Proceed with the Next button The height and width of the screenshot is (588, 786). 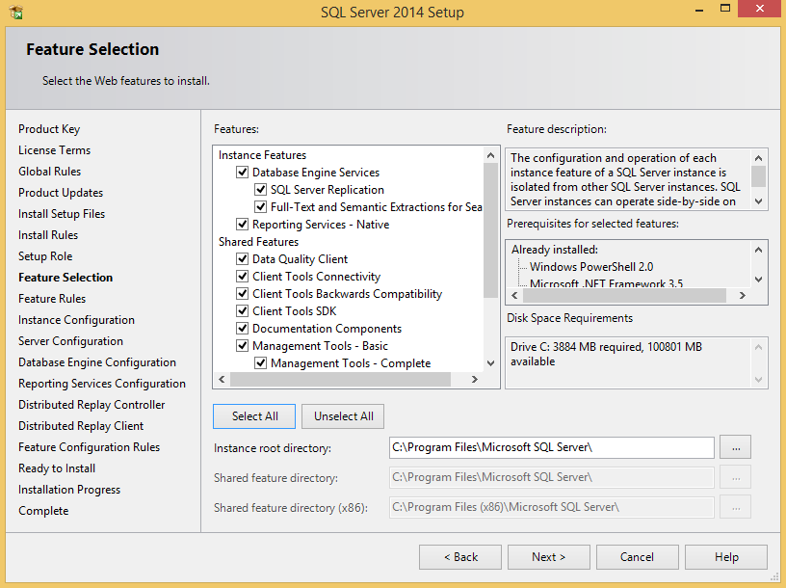[x=549, y=557]
